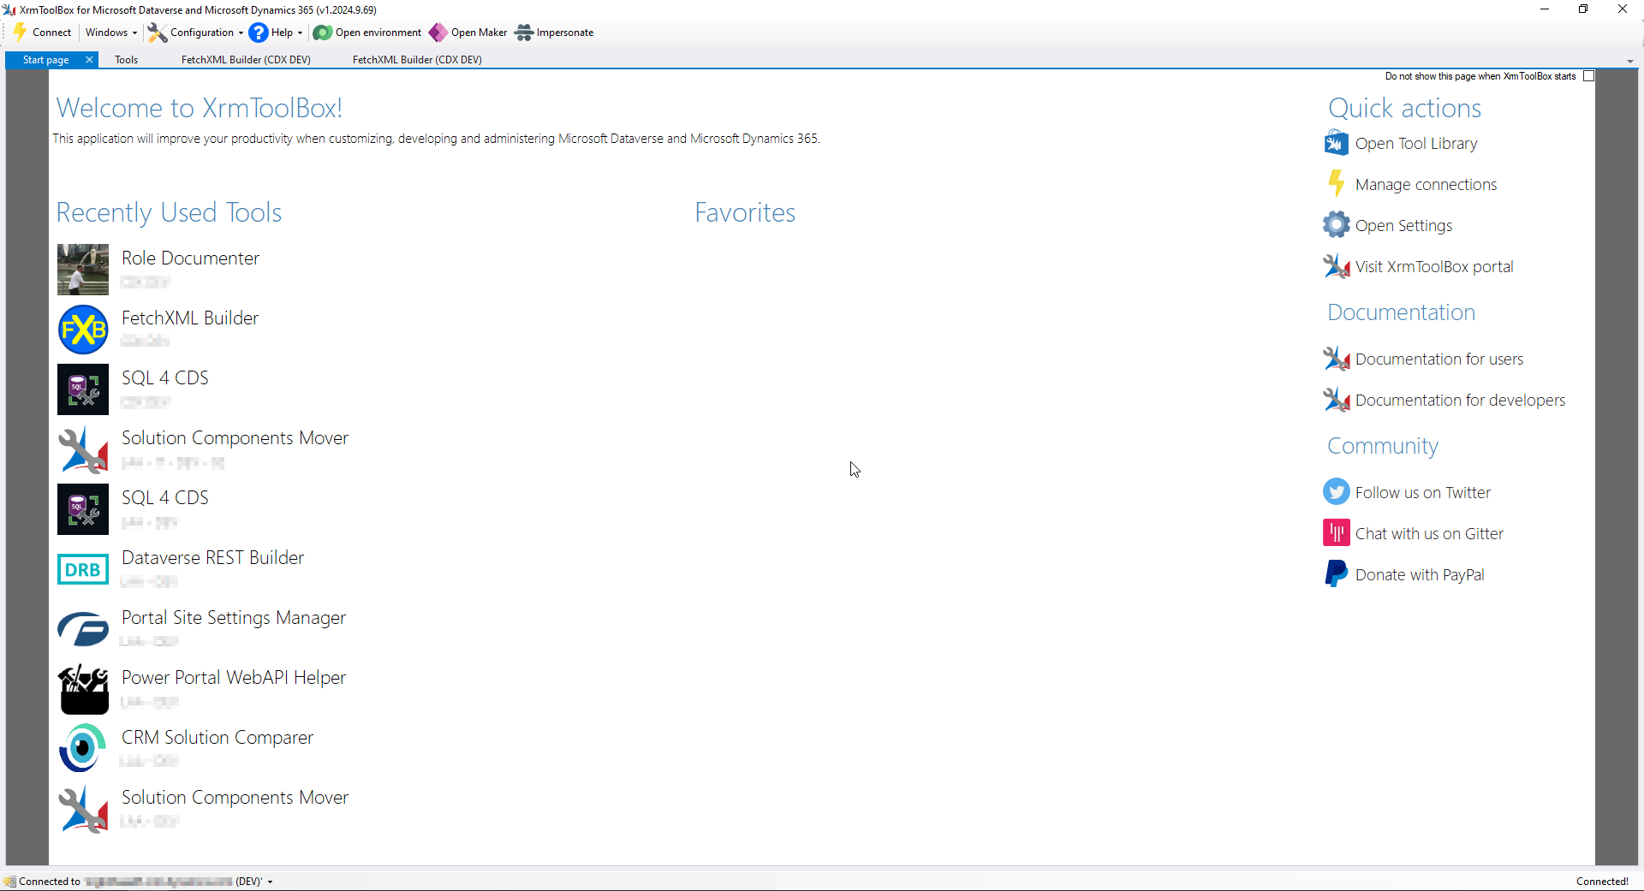Open Dataverse REST Builder link

212,557
